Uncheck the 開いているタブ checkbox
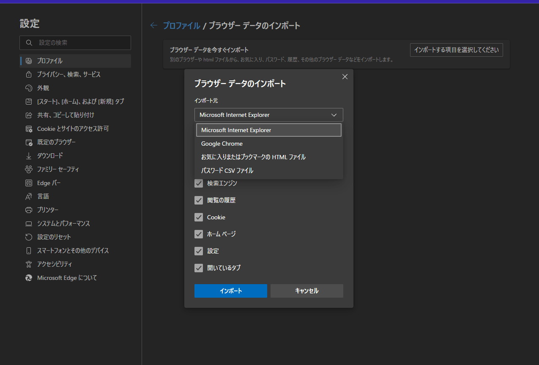The width and height of the screenshot is (539, 365). [199, 268]
